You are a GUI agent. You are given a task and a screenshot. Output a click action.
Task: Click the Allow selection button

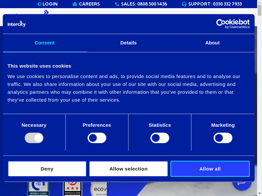[128, 169]
